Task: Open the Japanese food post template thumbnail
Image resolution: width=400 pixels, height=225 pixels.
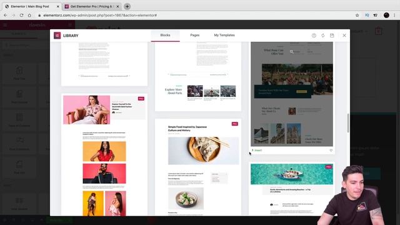Action: point(198,167)
